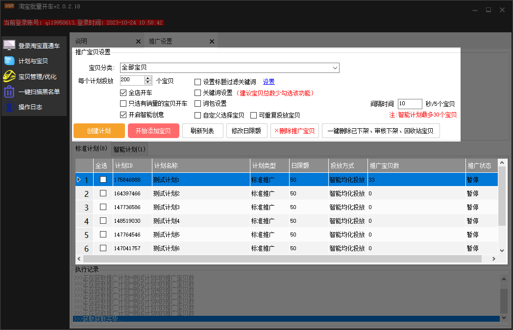Enable 自定义选择宝贝 checkbox
513x330 pixels.
point(197,115)
